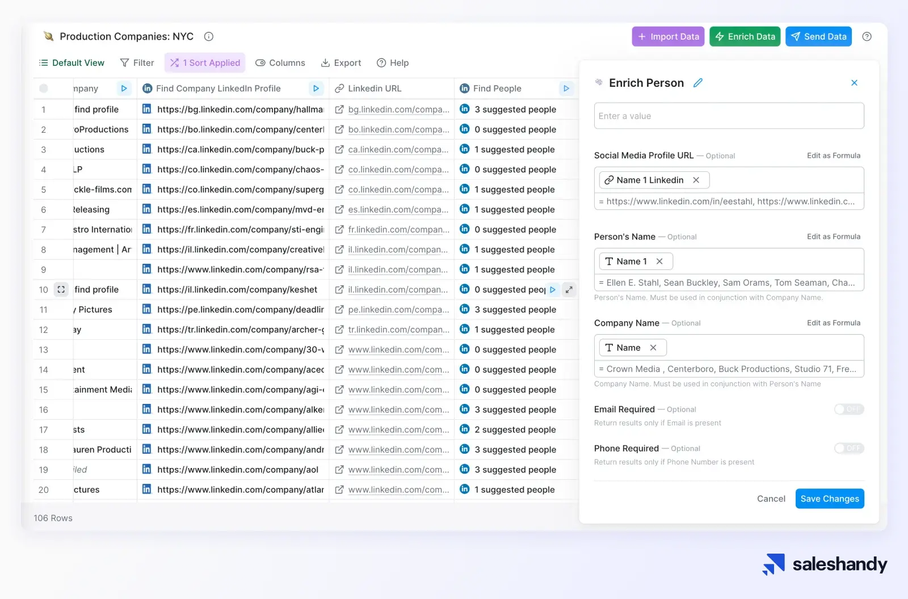Screen dimensions: 908x599
Task: Click the Import Data button
Action: (x=667, y=36)
